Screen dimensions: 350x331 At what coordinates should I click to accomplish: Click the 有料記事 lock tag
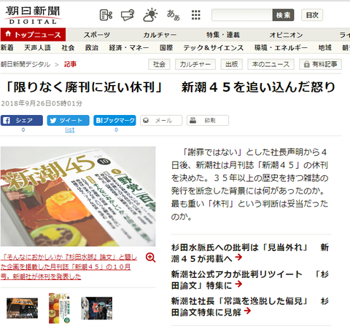pos(320,64)
